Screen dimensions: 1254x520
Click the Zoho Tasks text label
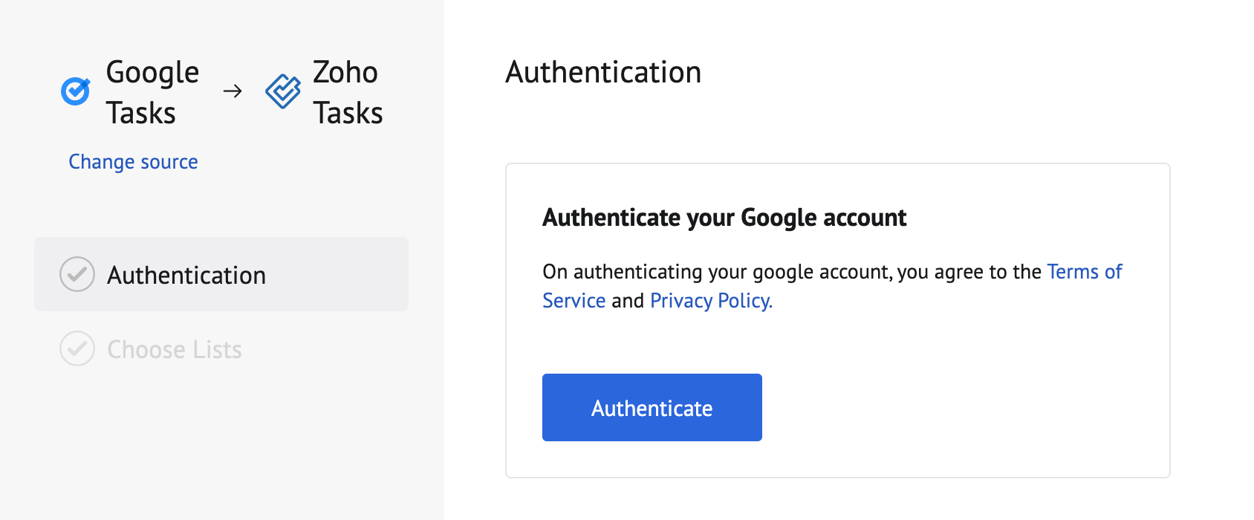345,92
